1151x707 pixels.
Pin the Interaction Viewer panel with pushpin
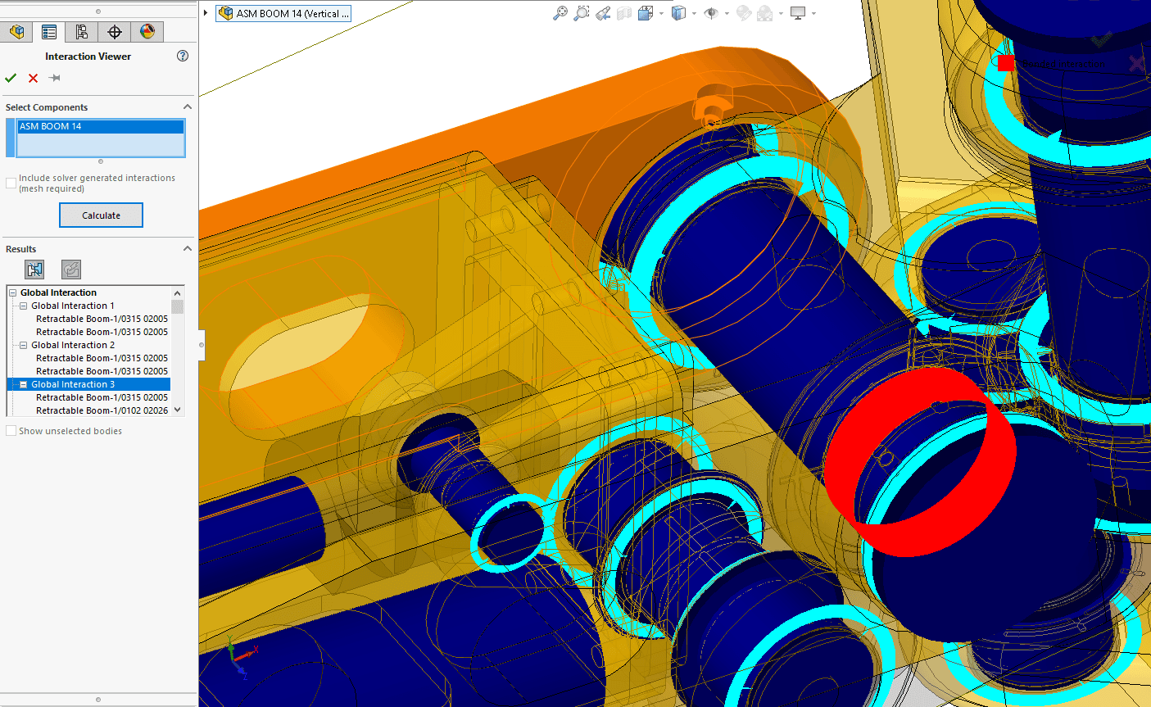click(55, 78)
